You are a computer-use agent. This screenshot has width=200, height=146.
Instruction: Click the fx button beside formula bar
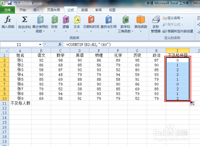tap(60, 44)
